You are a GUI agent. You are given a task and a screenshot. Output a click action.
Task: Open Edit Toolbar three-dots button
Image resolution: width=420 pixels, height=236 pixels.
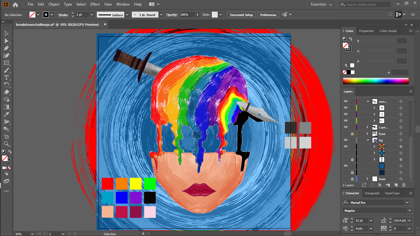[x=6, y=191]
